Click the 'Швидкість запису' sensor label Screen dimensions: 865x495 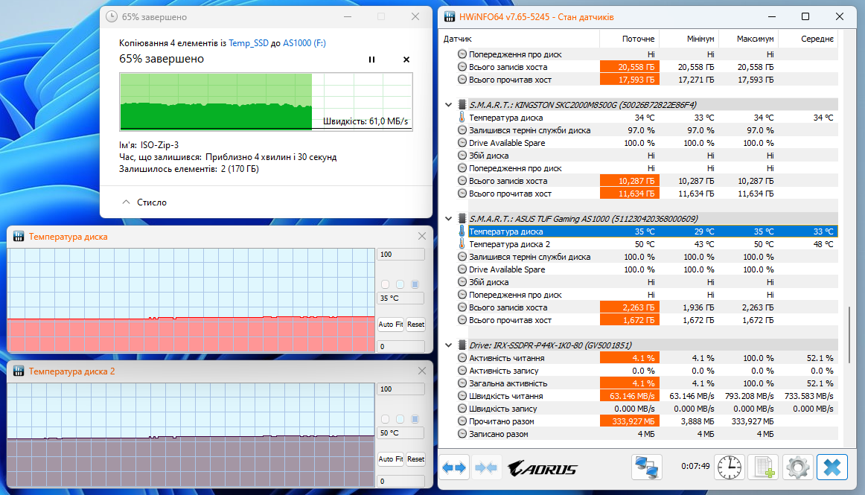502,409
